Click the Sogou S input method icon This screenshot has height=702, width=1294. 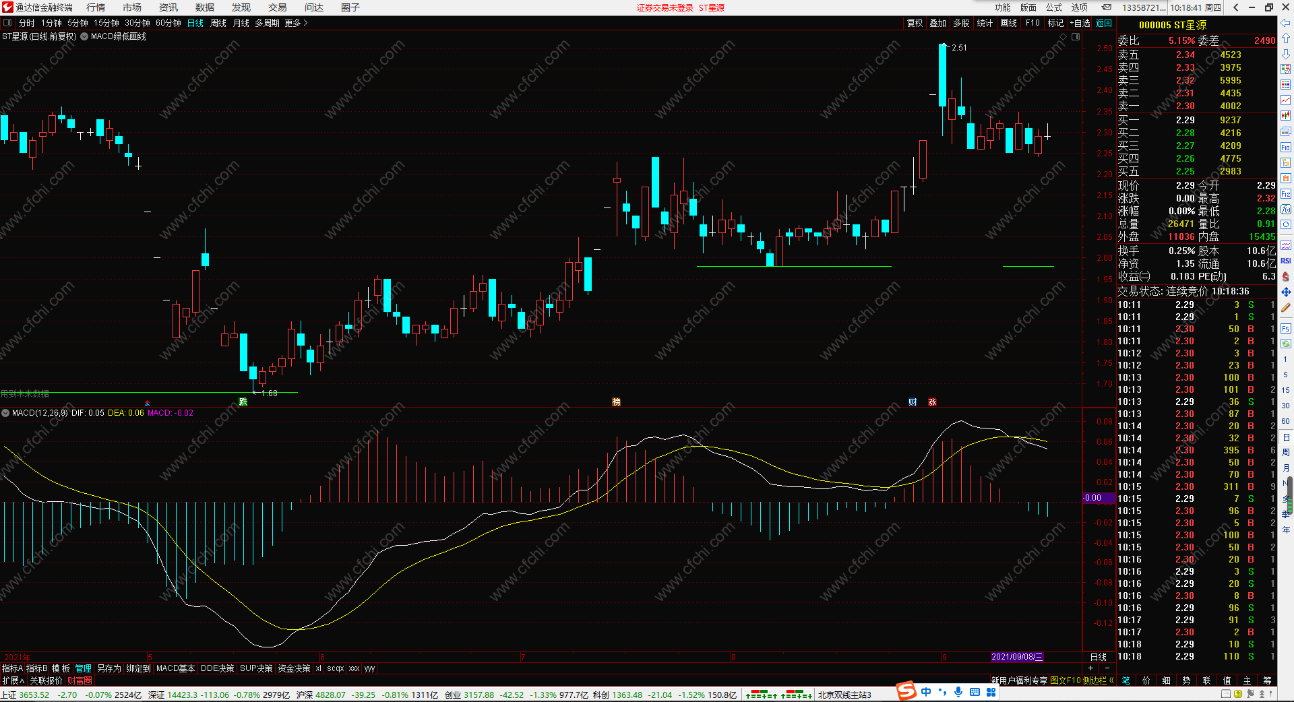pyautogui.click(x=906, y=691)
